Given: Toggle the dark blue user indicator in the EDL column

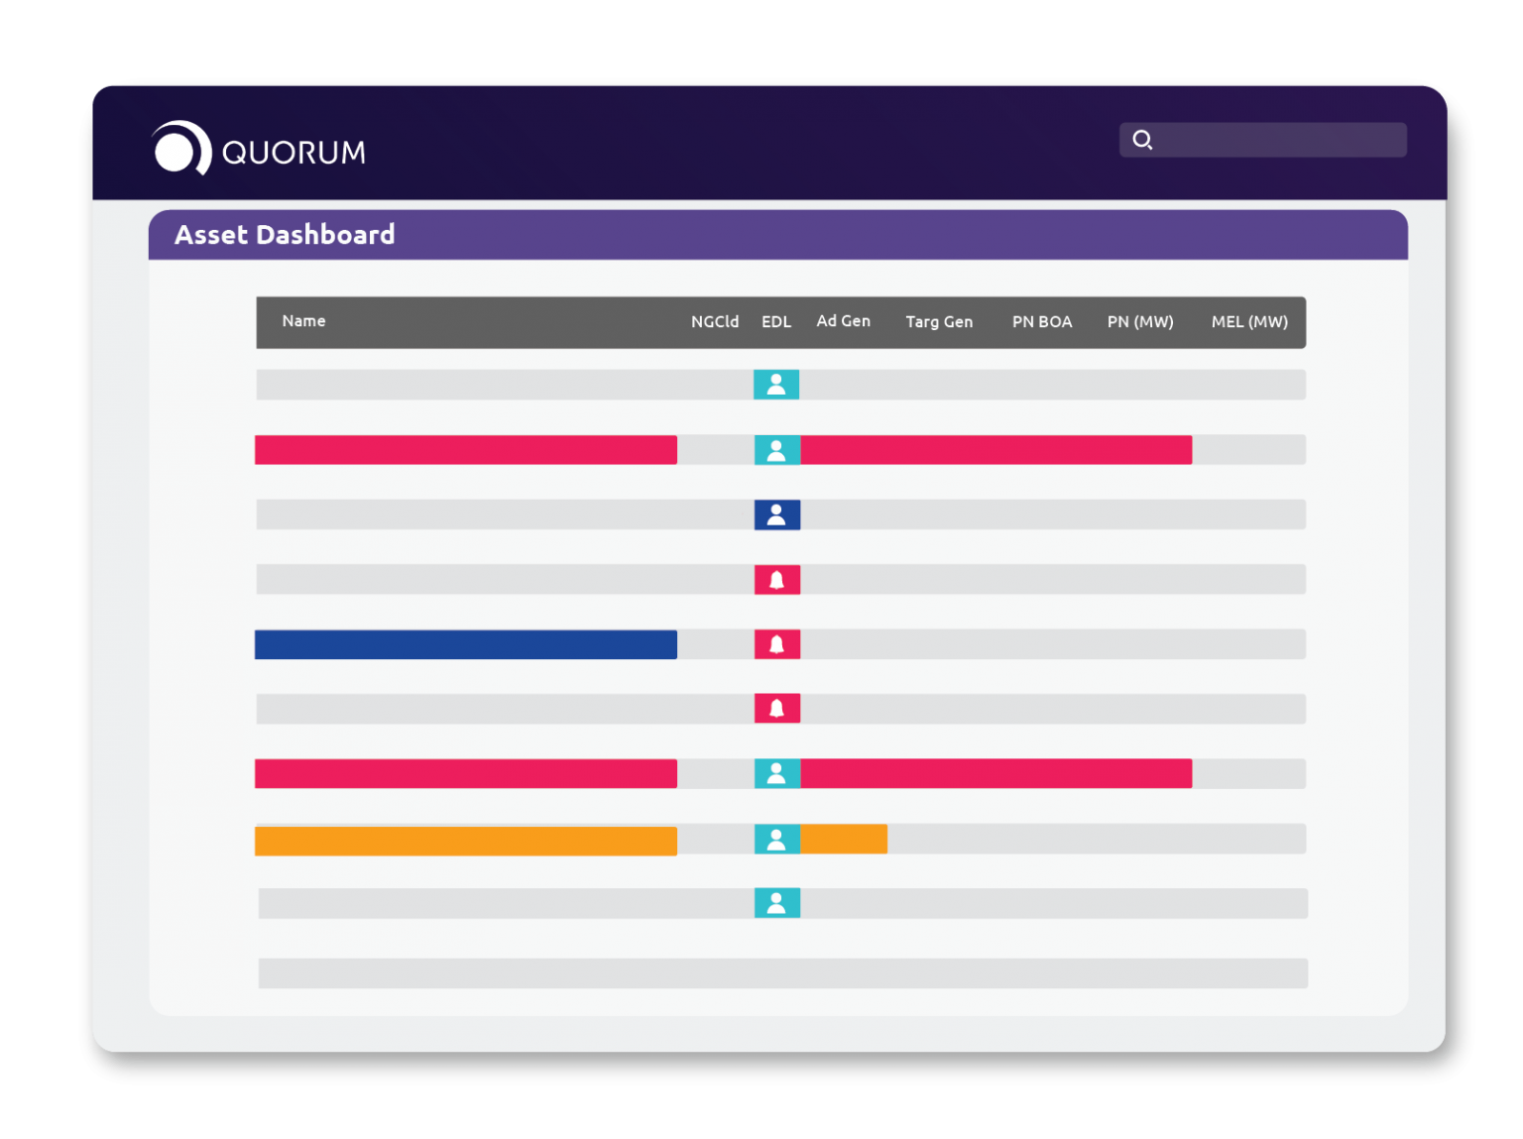Looking at the screenshot, I should (777, 514).
